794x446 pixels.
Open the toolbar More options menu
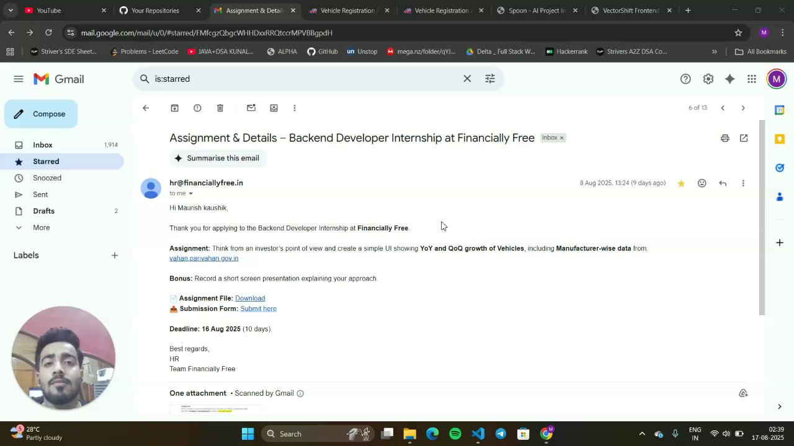(295, 108)
